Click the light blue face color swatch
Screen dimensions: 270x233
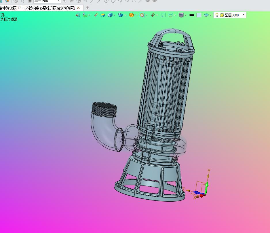(x=199, y=15)
